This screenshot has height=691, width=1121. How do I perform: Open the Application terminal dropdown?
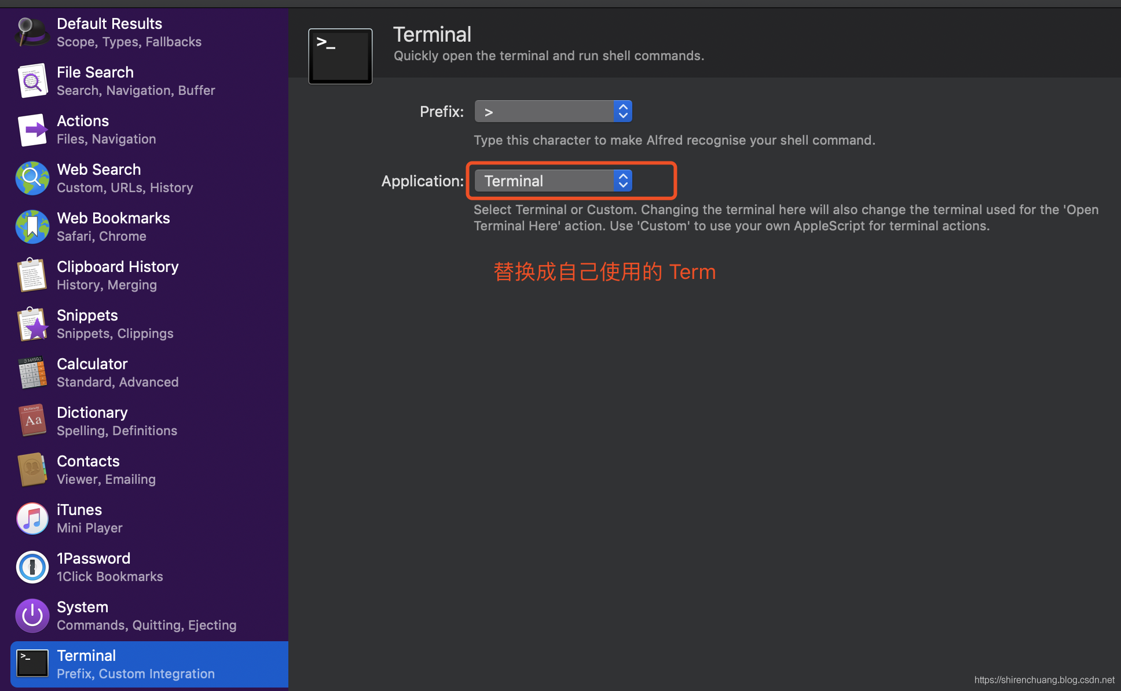(553, 181)
